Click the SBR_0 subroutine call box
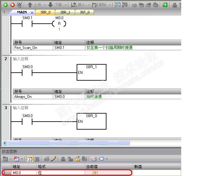Image resolution: width=219 pixels, height=176 pixels. tap(91, 121)
